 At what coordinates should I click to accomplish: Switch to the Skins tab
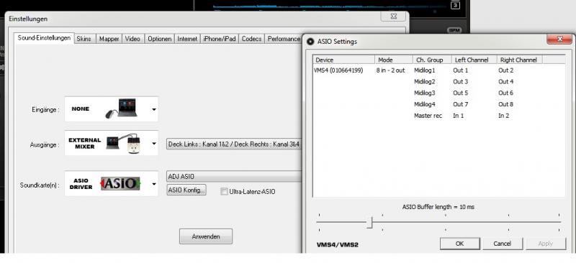[84, 39]
